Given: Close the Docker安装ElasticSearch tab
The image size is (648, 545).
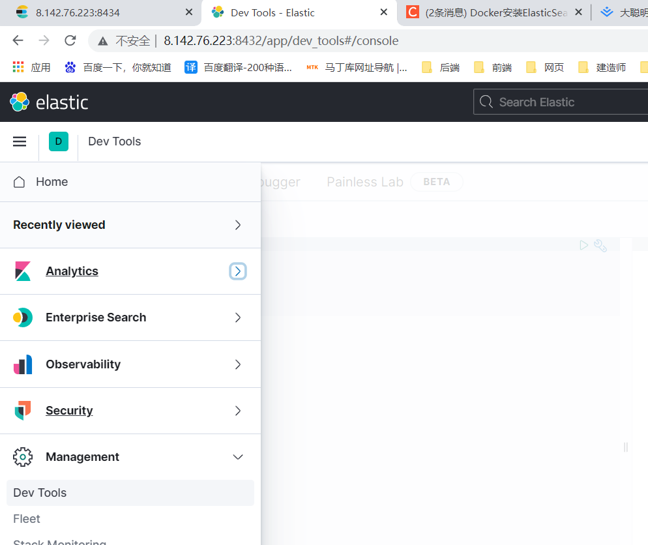Looking at the screenshot, I should pos(579,12).
